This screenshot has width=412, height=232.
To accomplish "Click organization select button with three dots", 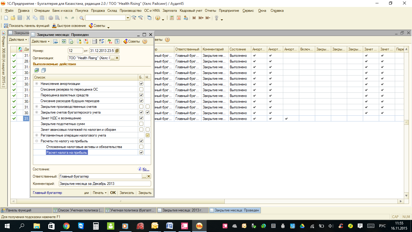I will tap(113, 58).
